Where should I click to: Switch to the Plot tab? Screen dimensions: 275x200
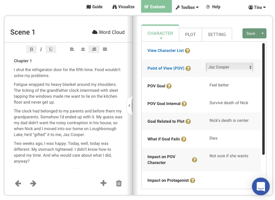click(190, 35)
